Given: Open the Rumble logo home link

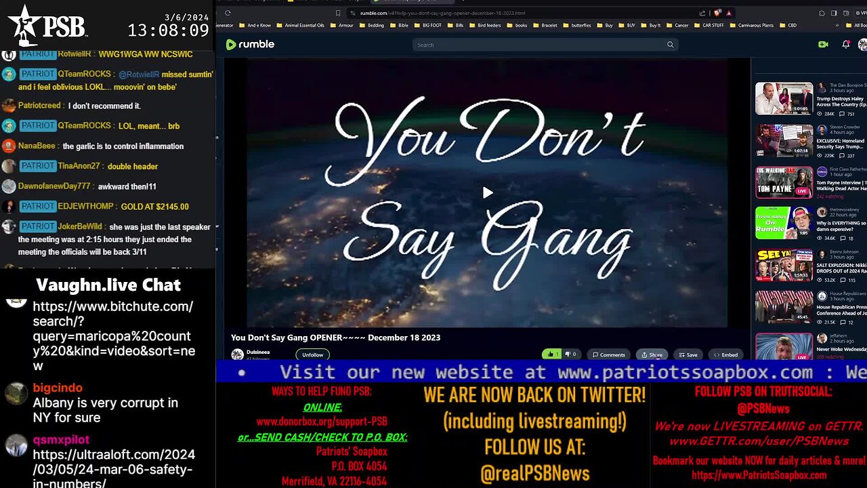Looking at the screenshot, I should [x=250, y=44].
